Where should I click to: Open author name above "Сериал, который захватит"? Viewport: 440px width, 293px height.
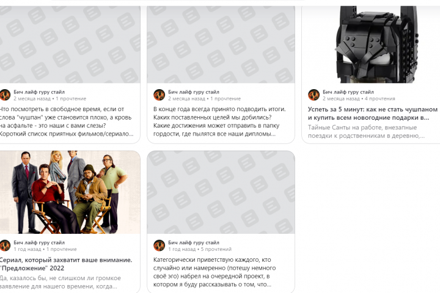pos(39,242)
